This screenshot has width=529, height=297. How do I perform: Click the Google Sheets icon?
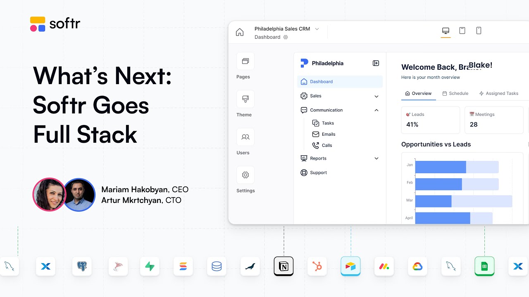484,266
